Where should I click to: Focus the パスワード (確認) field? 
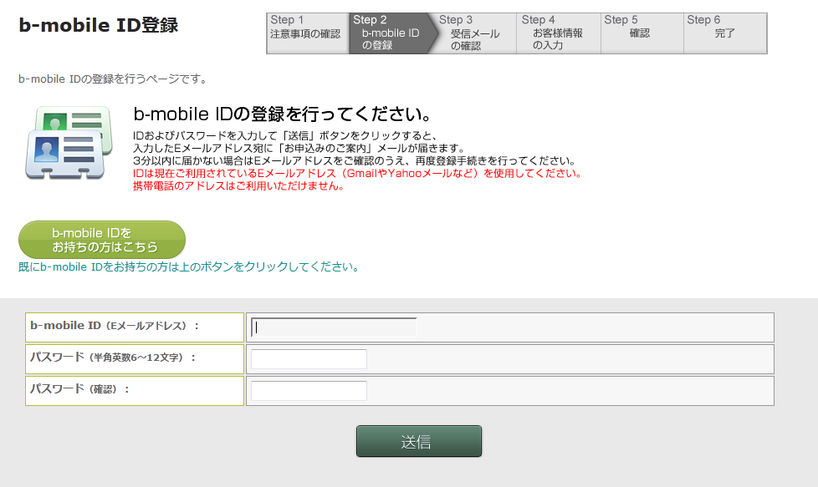click(x=309, y=391)
